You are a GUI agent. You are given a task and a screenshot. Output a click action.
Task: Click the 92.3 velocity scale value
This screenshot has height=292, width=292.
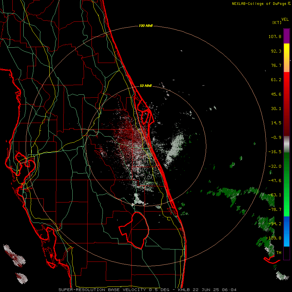click(x=276, y=51)
